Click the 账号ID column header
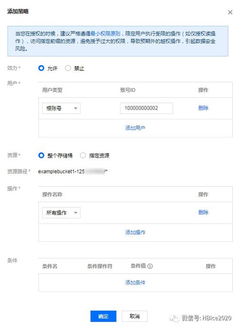This screenshot has width=239, height=329. pyautogui.click(x=128, y=90)
